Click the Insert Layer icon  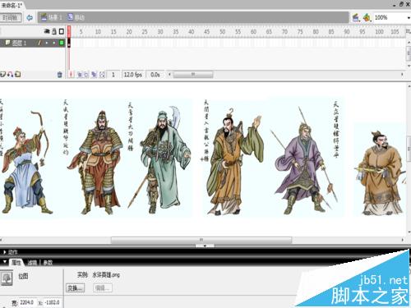[3, 74]
